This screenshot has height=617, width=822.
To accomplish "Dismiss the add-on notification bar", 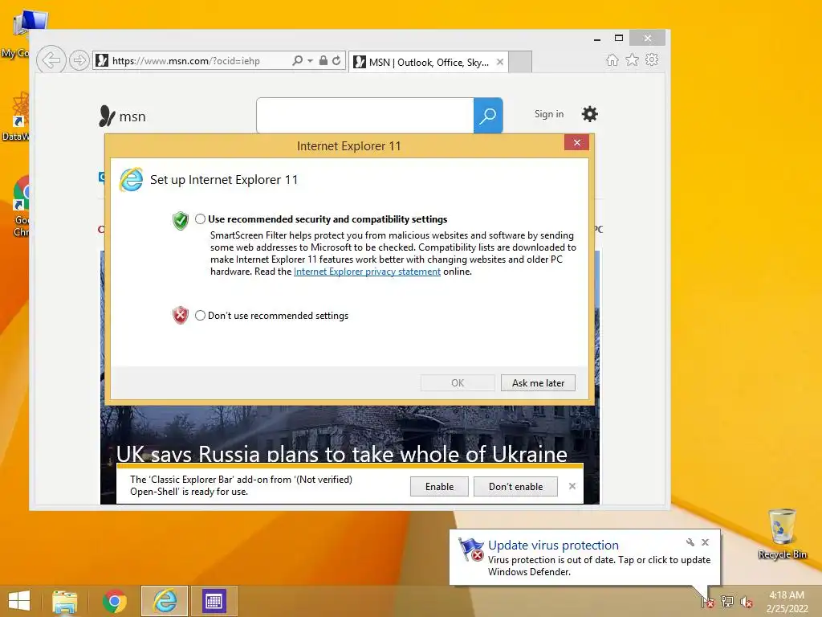I will (572, 486).
